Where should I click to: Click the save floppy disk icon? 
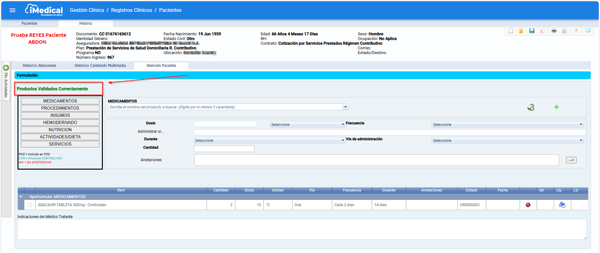click(532, 31)
